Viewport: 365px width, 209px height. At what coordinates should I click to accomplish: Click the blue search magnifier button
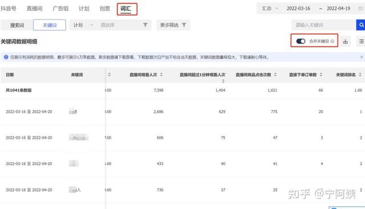(361, 25)
